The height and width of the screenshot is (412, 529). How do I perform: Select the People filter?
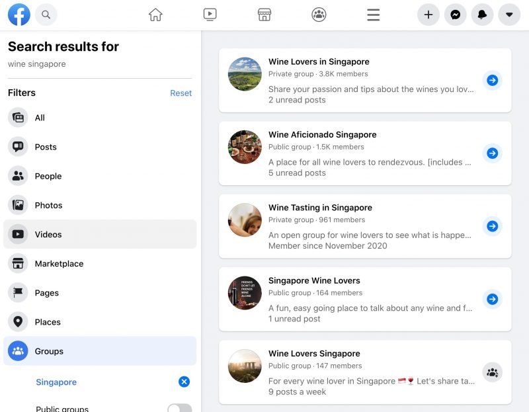click(100, 176)
